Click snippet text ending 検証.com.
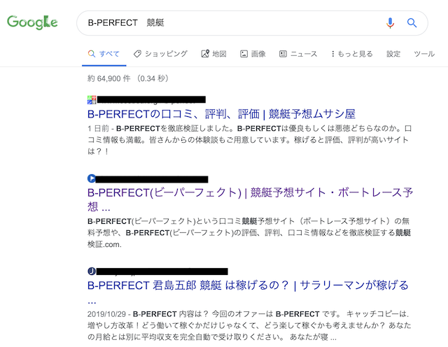This screenshot has height=347, width=448. coord(249,233)
